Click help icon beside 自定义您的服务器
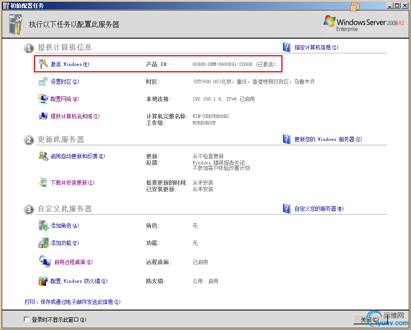Viewport: 411px width, 330px height. 287,209
